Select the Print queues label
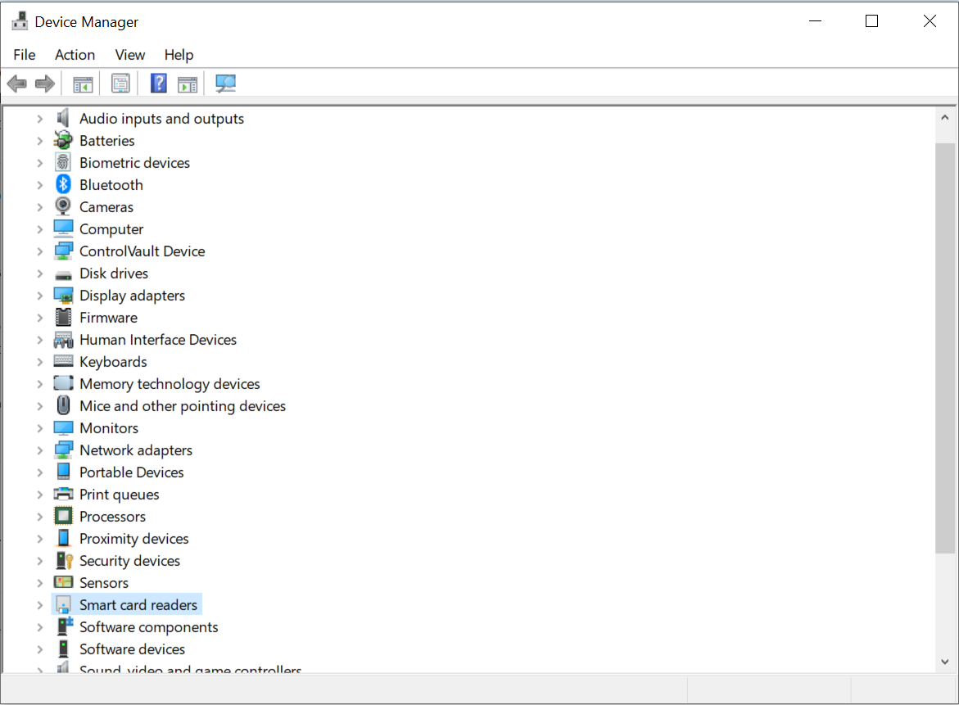The height and width of the screenshot is (705, 959). [120, 494]
